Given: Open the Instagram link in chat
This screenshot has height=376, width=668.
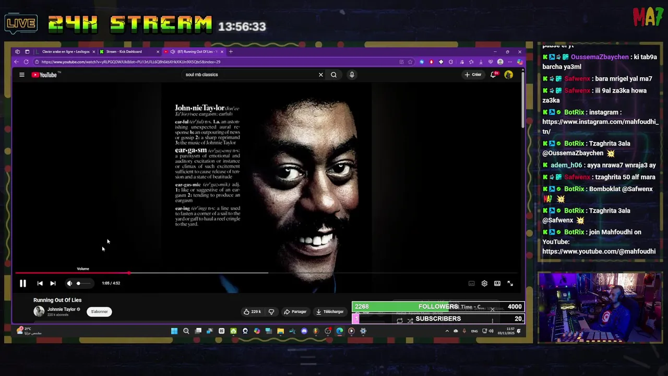Looking at the screenshot, I should 600,126.
